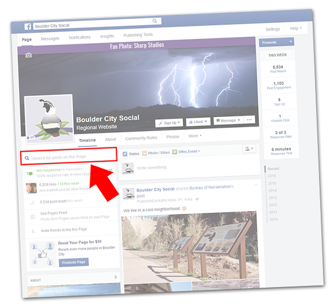335x307 pixels.
Task: Jump to 2013 in the timeline
Action: click(x=273, y=198)
